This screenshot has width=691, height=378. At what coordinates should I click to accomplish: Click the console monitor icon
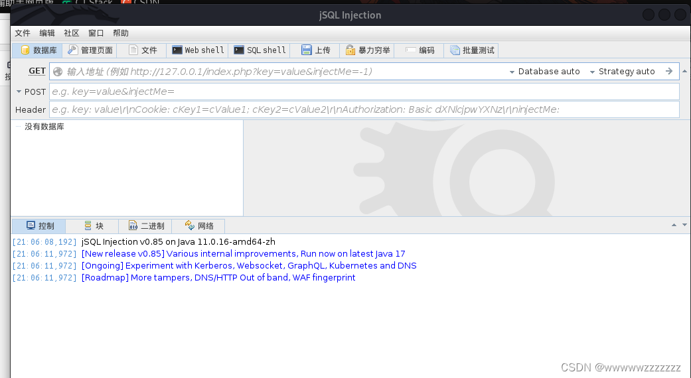31,225
